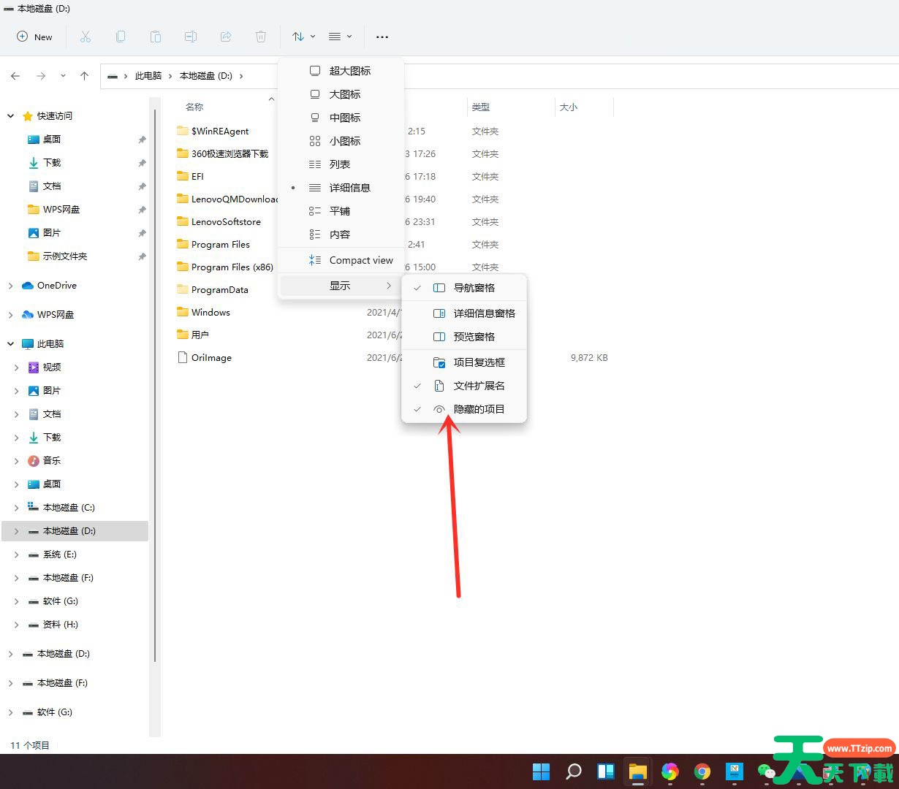The width and height of the screenshot is (899, 789).
Task: Go up one folder level arrow
Action: [x=84, y=75]
